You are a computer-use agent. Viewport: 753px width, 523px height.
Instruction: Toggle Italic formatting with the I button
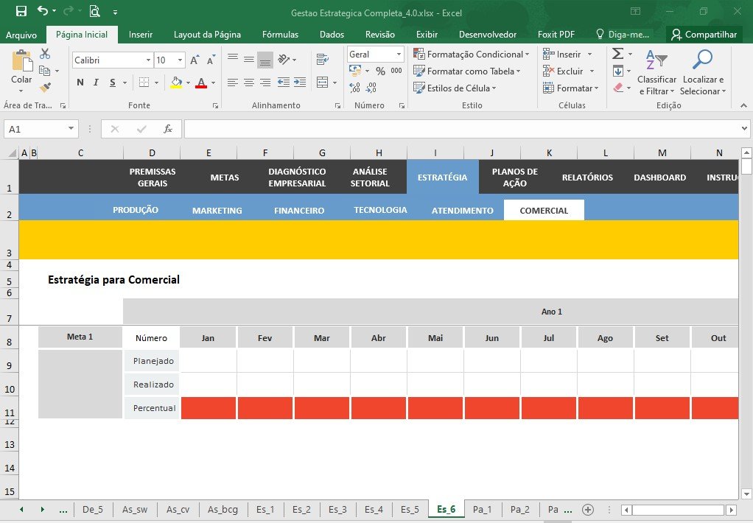[96, 82]
